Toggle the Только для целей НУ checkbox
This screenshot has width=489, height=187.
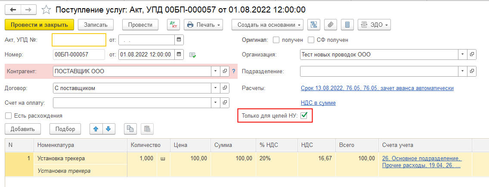coord(304,115)
